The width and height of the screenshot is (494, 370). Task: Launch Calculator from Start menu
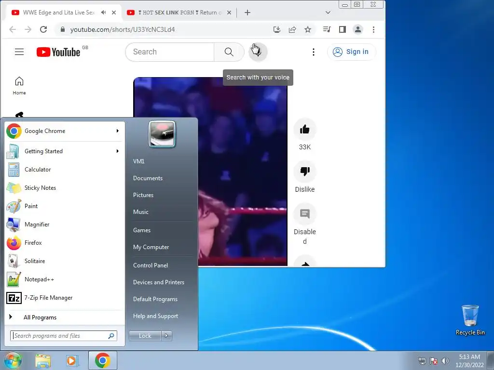(65, 170)
